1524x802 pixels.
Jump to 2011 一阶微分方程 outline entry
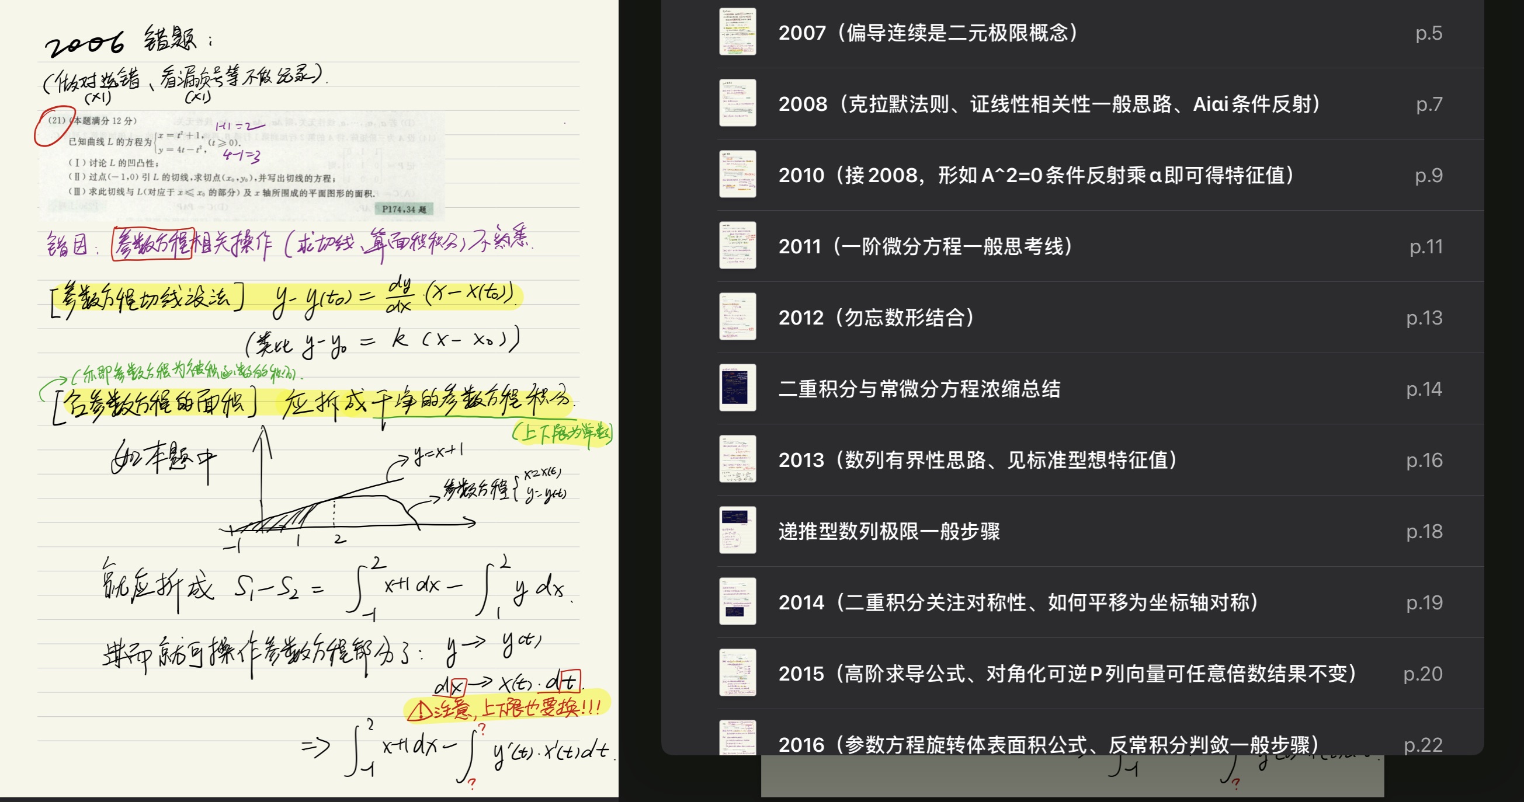tap(925, 246)
